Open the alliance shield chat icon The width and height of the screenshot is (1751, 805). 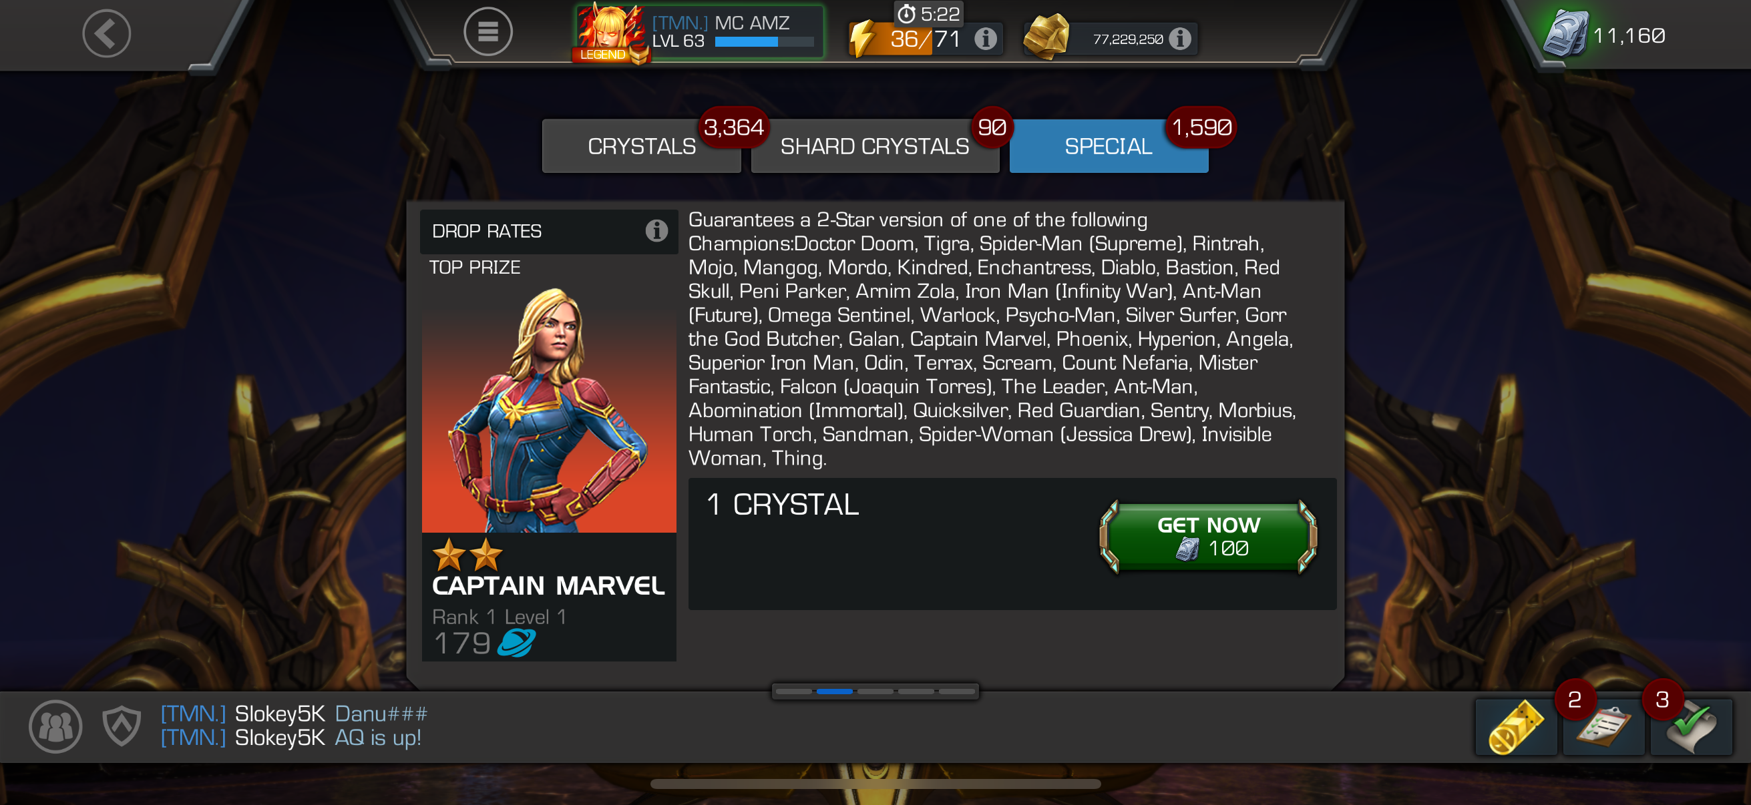pos(122,726)
